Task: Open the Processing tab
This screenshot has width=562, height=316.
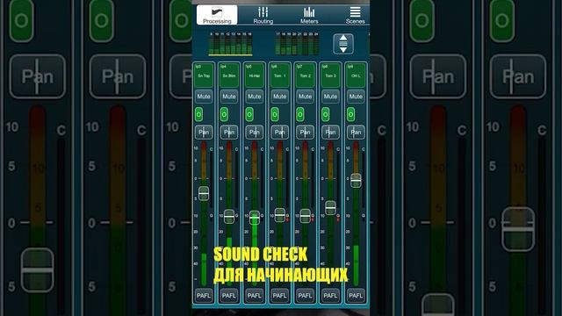Action: 217,15
